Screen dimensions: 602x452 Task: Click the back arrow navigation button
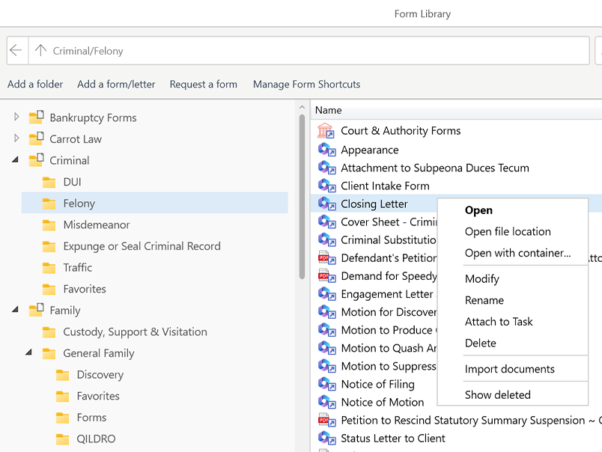coord(16,51)
